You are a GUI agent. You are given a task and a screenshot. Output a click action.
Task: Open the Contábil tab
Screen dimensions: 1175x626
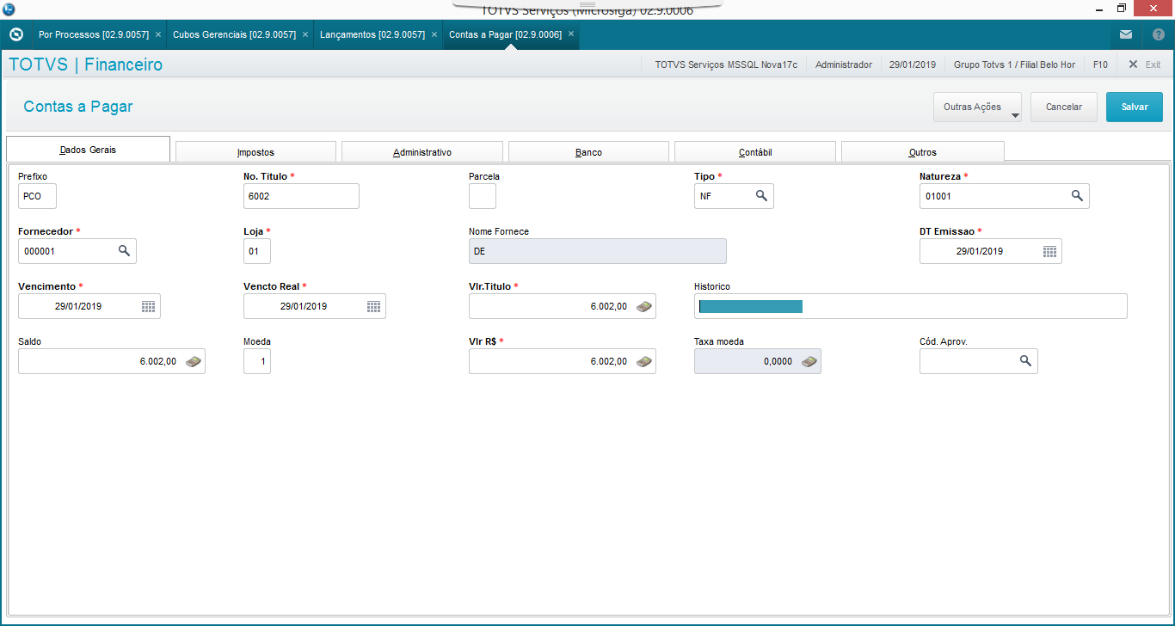[x=755, y=151]
